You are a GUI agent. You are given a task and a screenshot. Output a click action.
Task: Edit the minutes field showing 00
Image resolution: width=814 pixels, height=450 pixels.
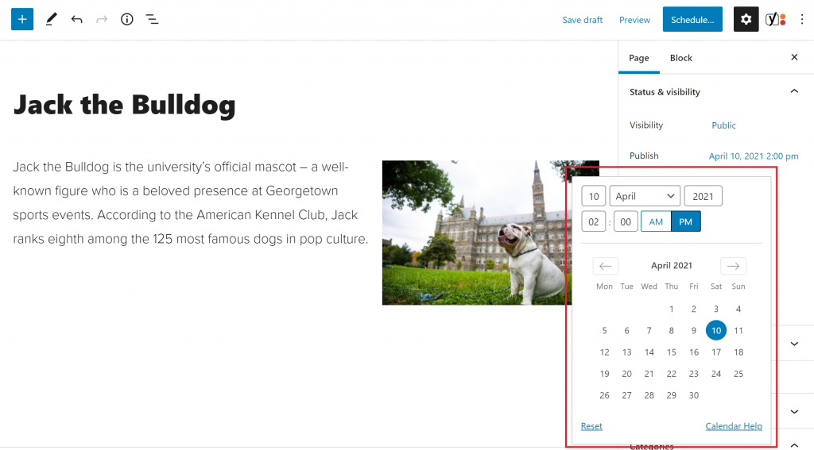(626, 222)
